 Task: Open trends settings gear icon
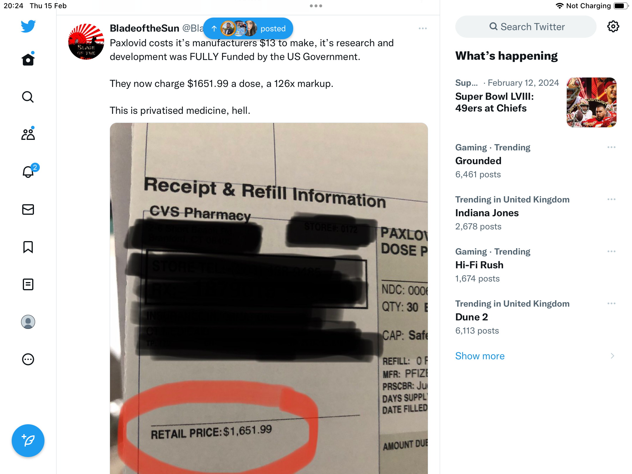[613, 27]
